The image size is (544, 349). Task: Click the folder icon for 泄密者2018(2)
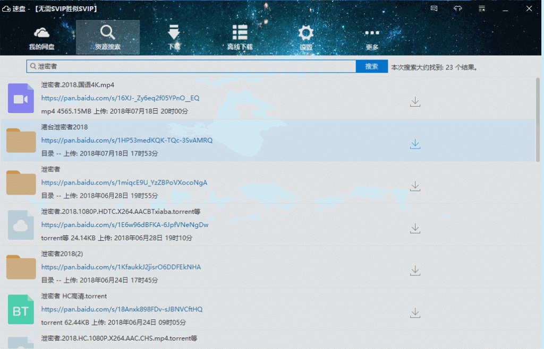click(21, 267)
